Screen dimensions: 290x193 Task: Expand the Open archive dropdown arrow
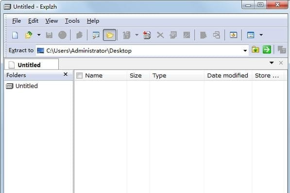click(x=39, y=35)
